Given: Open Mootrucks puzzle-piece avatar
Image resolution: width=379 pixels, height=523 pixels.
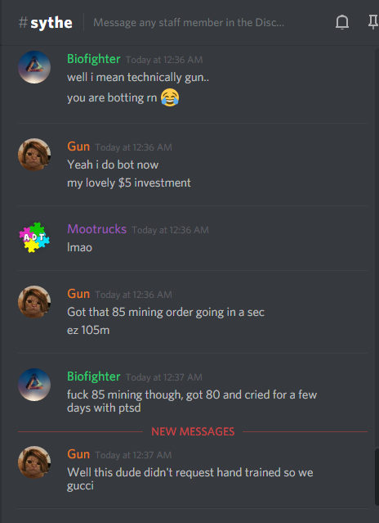Looking at the screenshot, I should tap(34, 237).
